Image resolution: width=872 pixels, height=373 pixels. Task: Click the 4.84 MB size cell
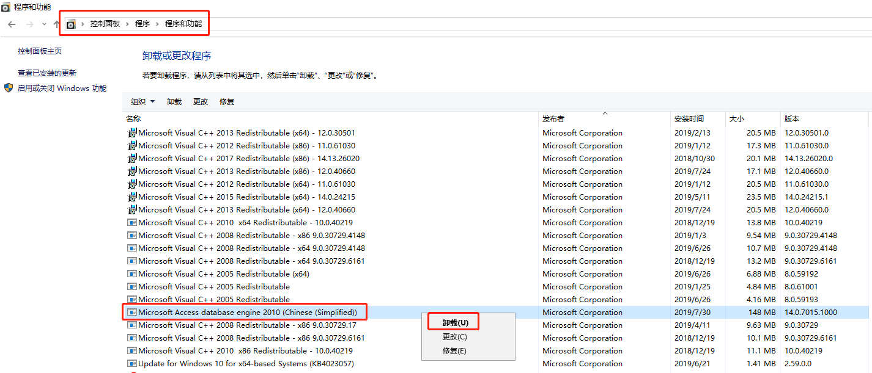tap(761, 286)
